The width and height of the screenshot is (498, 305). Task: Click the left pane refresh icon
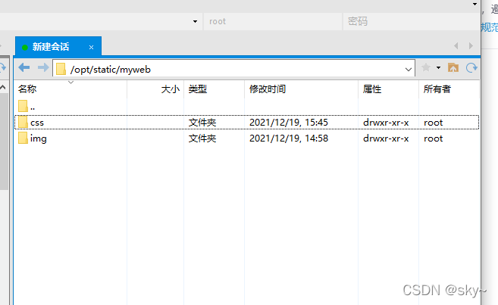click(x=2, y=67)
